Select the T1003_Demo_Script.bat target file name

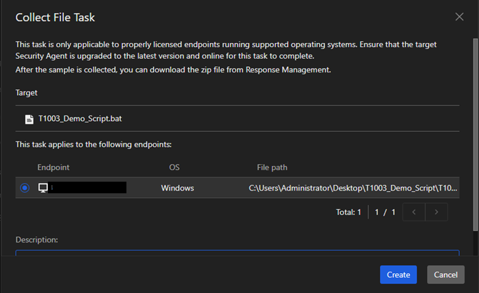pos(80,118)
